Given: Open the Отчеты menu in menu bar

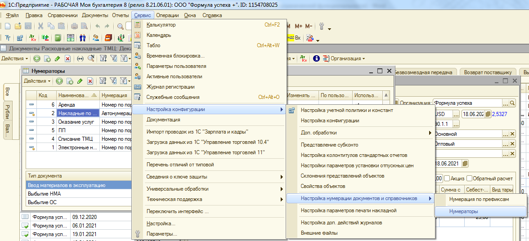Looking at the screenshot, I should [120, 15].
